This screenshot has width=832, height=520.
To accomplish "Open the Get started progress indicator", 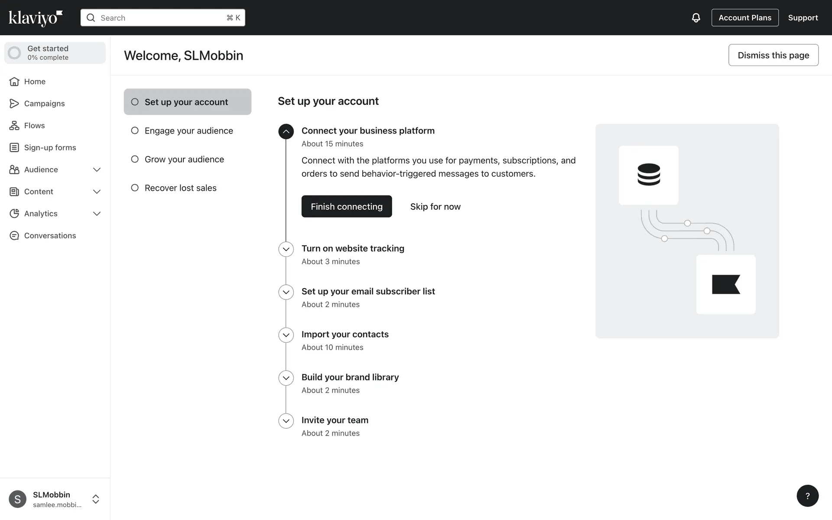I will point(55,53).
